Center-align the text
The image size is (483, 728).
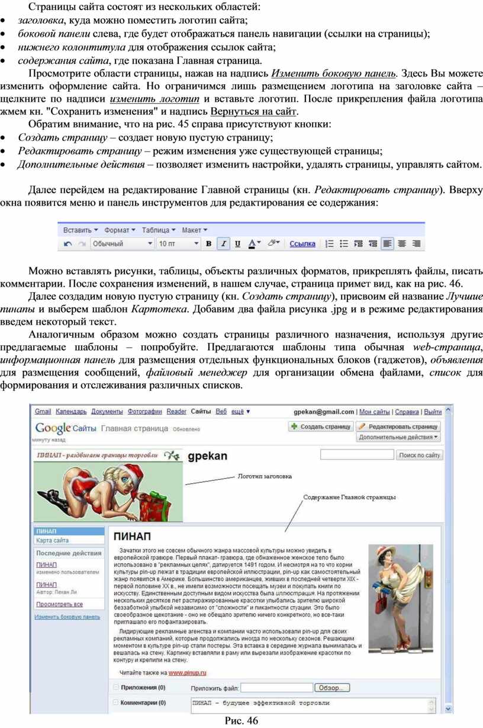pyautogui.click(x=402, y=243)
